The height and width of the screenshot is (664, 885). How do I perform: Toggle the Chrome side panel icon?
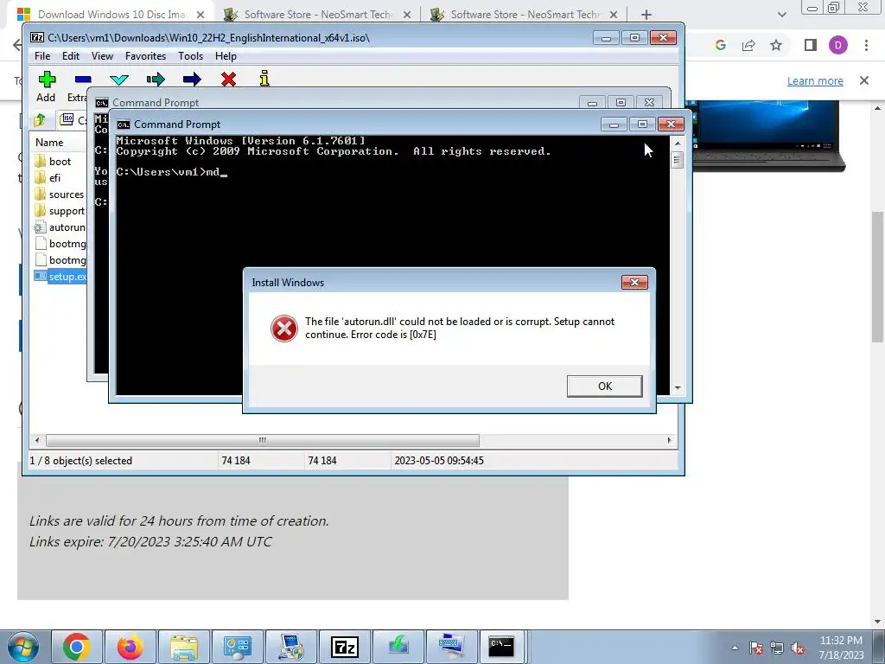pos(811,45)
